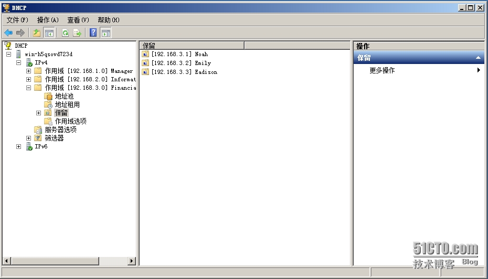The width and height of the screenshot is (488, 279).
Task: Click the tree pane horizontal scrollbar thumb
Action: click(55, 261)
